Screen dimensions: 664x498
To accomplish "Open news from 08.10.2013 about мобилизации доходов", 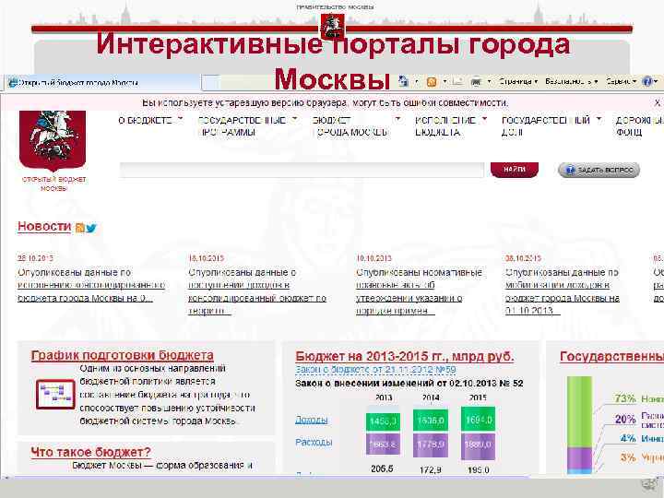I will [563, 291].
